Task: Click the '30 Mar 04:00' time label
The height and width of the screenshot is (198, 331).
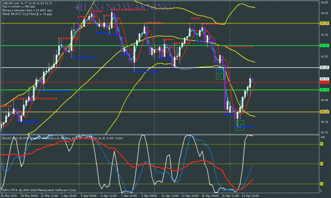Action: pyautogui.click(x=29, y=196)
